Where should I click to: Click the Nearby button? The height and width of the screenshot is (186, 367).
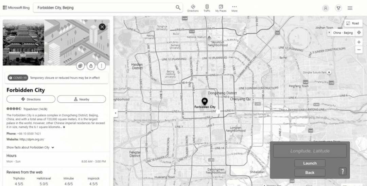pos(82,99)
